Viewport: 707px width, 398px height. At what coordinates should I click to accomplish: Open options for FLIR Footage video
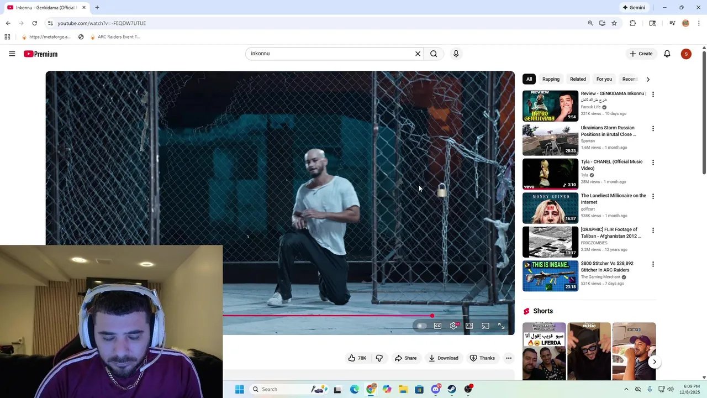tap(653, 230)
